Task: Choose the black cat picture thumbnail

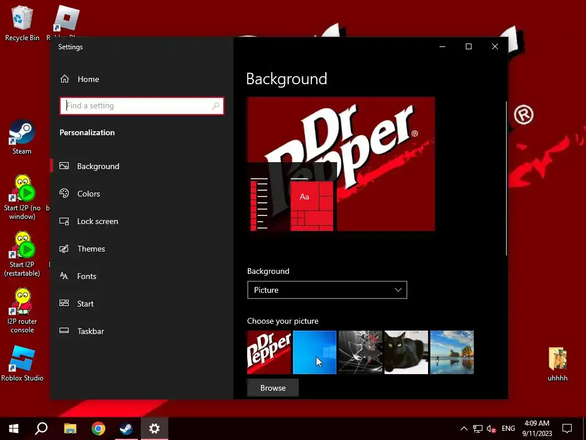Action: [x=406, y=352]
